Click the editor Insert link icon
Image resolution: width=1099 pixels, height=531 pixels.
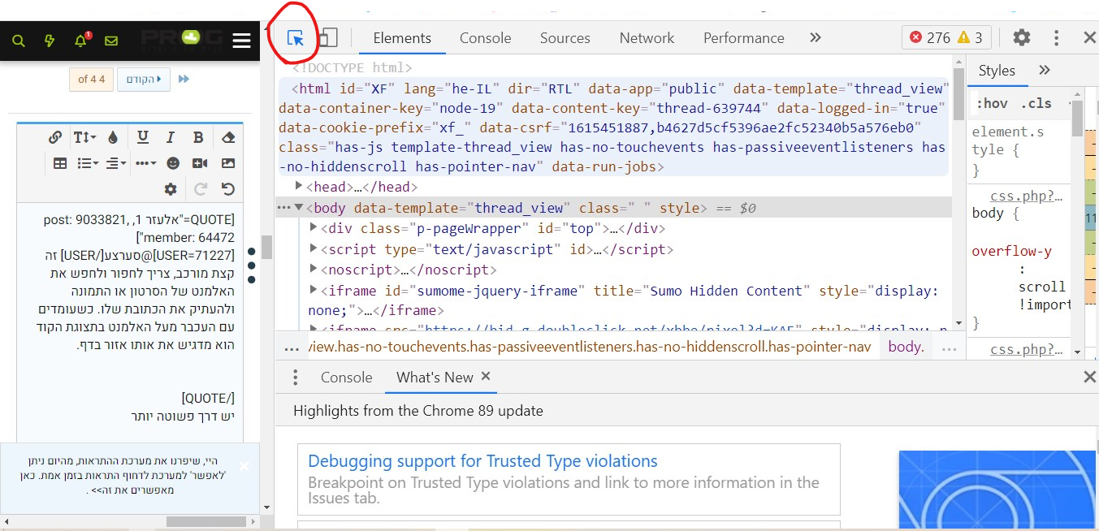coord(55,137)
